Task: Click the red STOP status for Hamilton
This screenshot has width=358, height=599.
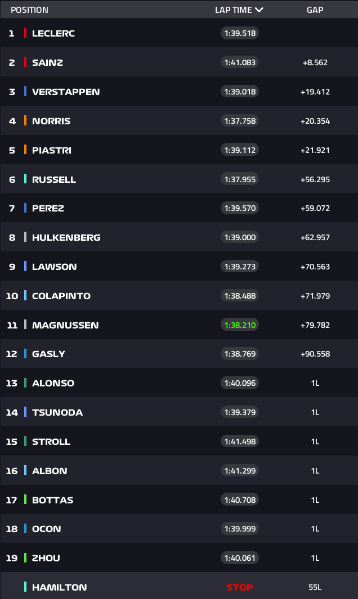Action: 239,588
